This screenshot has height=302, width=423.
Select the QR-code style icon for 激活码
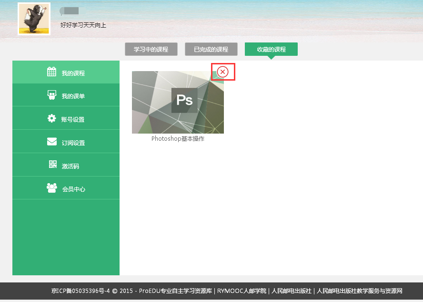coord(52,165)
